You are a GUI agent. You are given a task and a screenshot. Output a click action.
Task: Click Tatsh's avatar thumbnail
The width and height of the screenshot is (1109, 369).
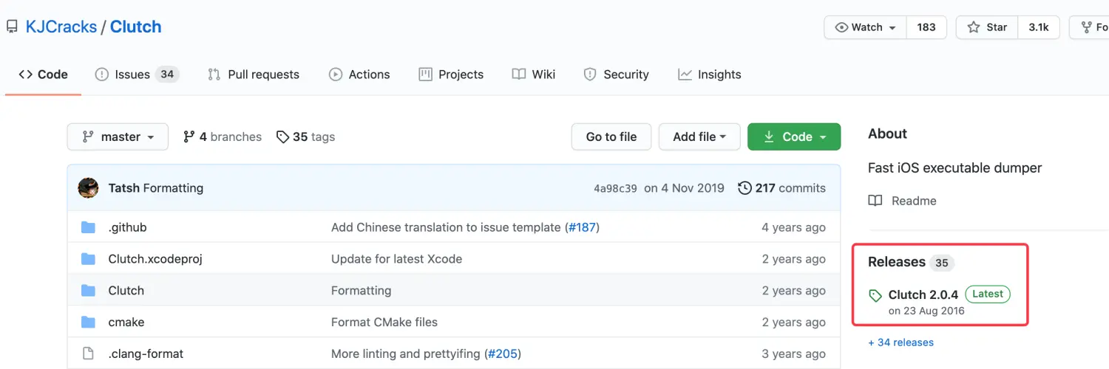click(x=89, y=188)
